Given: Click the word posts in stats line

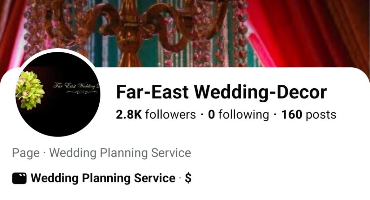Looking at the screenshot, I should click(321, 115).
